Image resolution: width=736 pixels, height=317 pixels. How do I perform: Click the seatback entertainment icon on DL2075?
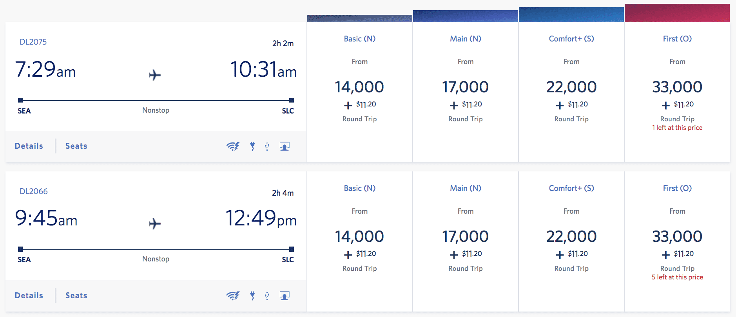[x=284, y=146]
